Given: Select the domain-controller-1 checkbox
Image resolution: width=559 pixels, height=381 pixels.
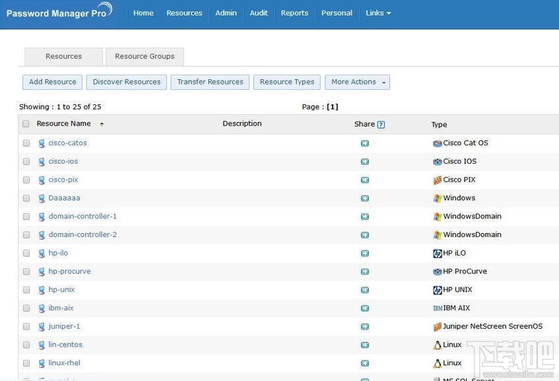Looking at the screenshot, I should (26, 217).
